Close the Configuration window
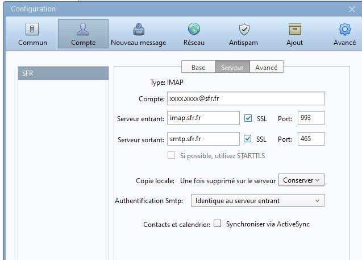The height and width of the screenshot is (260, 362). tap(352, 9)
